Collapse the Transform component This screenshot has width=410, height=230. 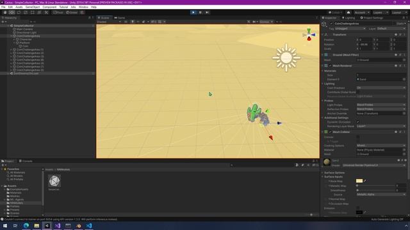tap(322, 34)
